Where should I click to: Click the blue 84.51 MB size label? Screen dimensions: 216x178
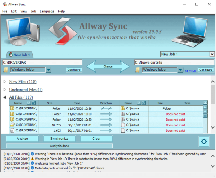tap(190, 71)
